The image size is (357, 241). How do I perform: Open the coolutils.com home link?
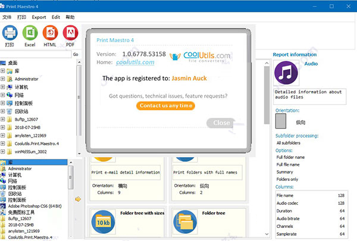[x=135, y=62]
